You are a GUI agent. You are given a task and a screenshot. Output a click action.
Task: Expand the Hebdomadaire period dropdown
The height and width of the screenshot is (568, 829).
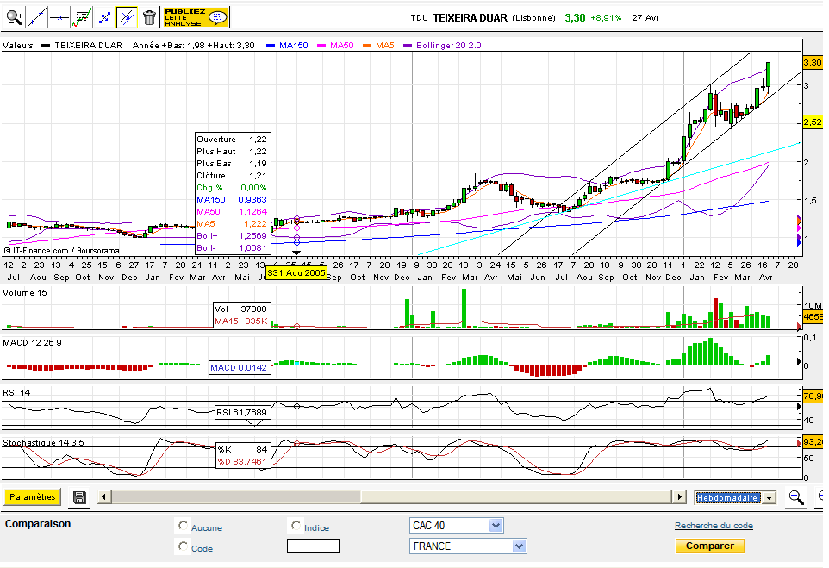tap(769, 497)
